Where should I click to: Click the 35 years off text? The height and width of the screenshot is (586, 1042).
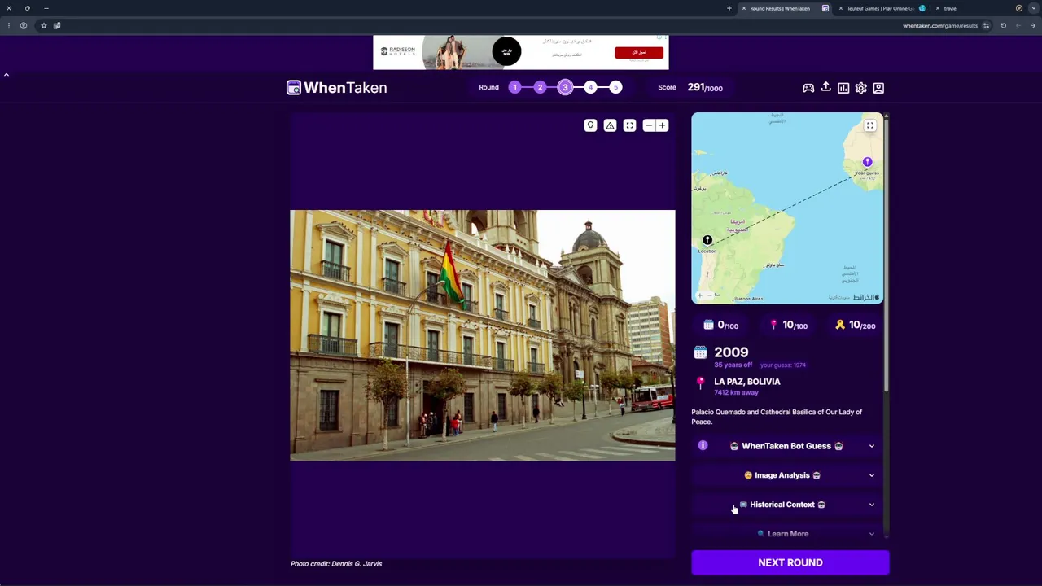tap(733, 365)
